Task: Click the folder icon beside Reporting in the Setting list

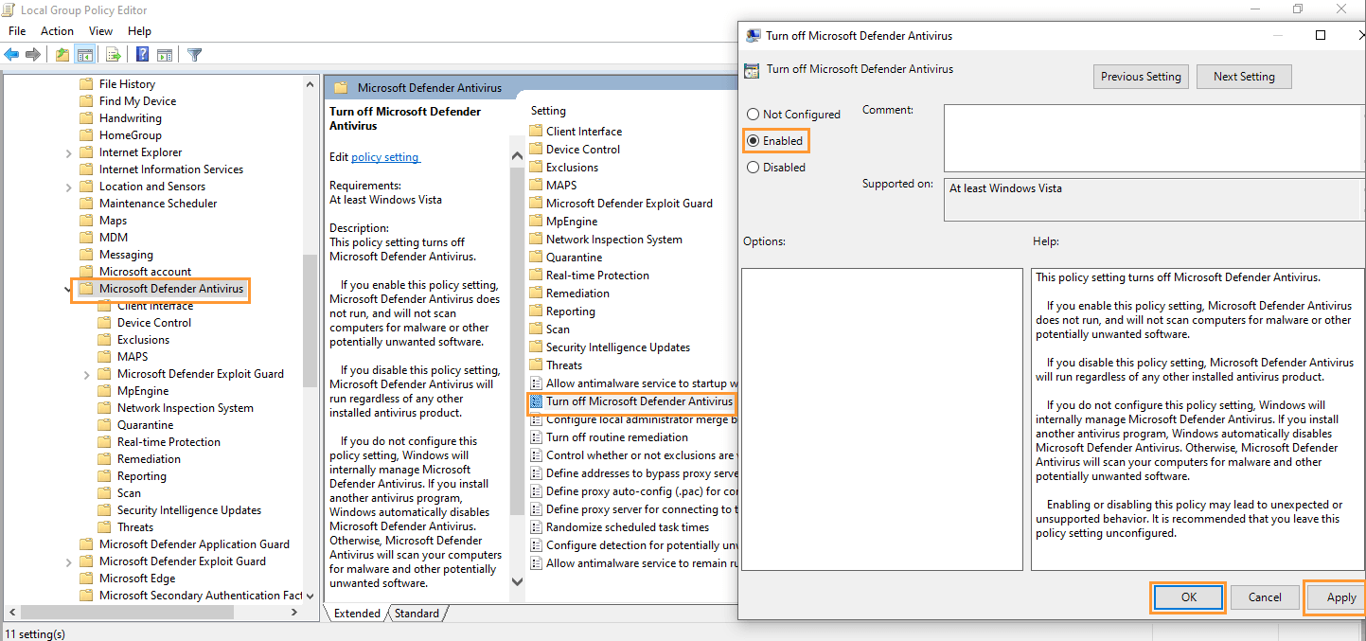Action: click(x=536, y=312)
